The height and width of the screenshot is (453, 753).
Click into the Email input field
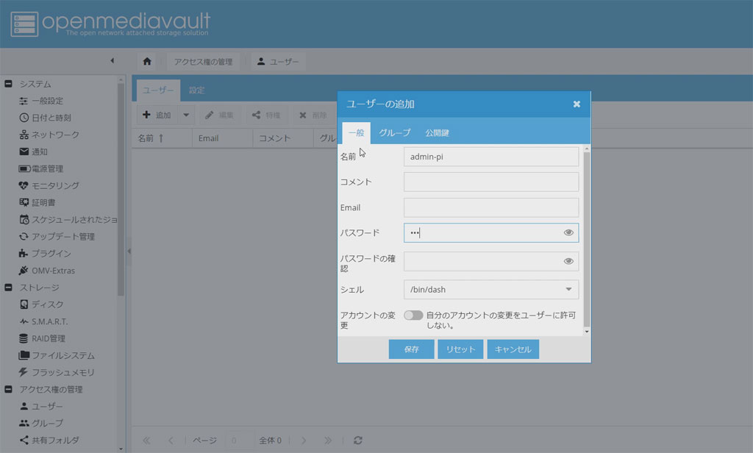pyautogui.click(x=490, y=207)
